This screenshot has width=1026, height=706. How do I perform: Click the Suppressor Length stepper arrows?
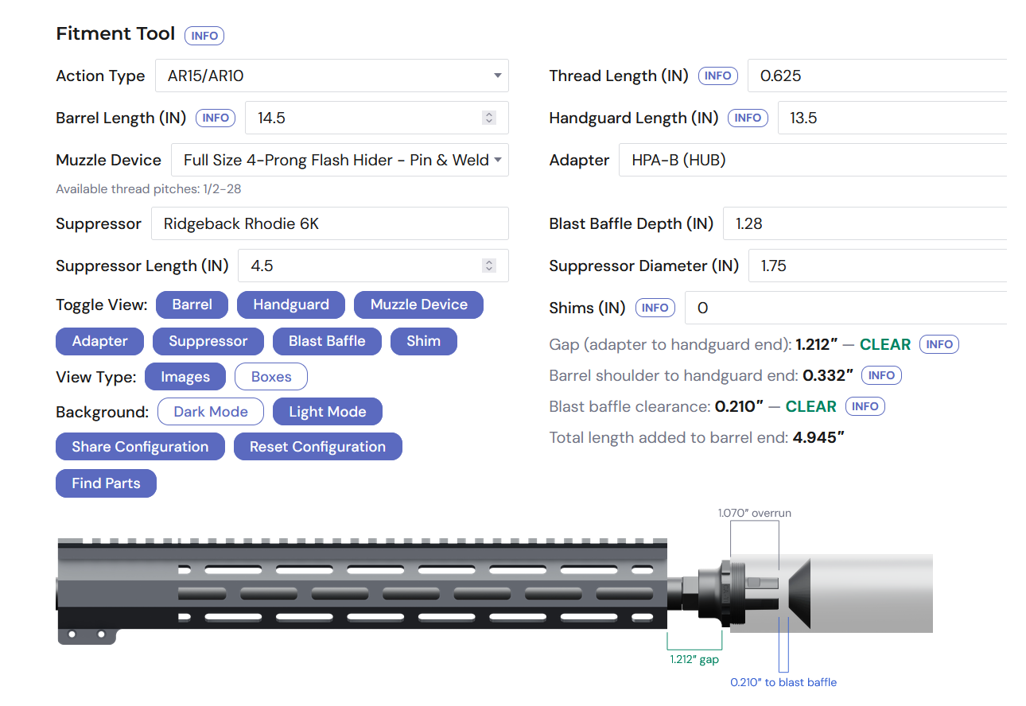(x=489, y=266)
